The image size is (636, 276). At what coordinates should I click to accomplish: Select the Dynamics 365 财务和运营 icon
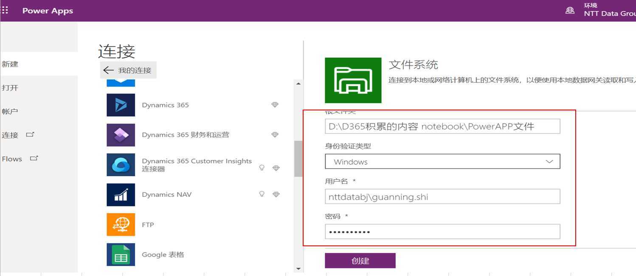pyautogui.click(x=121, y=135)
